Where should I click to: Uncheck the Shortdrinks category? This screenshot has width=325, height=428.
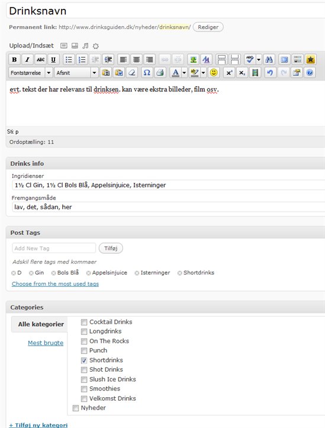point(84,360)
